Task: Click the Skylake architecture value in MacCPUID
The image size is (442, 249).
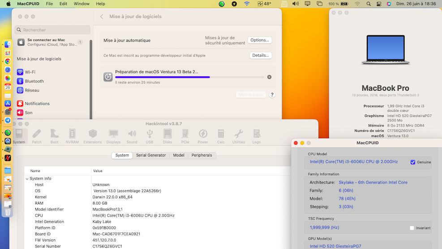Action: [373, 182]
